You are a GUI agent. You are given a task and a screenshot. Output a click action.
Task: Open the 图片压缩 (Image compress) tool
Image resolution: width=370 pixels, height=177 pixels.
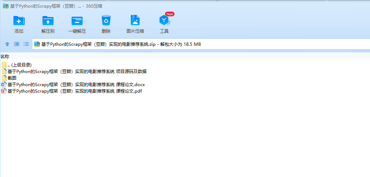pos(135,20)
